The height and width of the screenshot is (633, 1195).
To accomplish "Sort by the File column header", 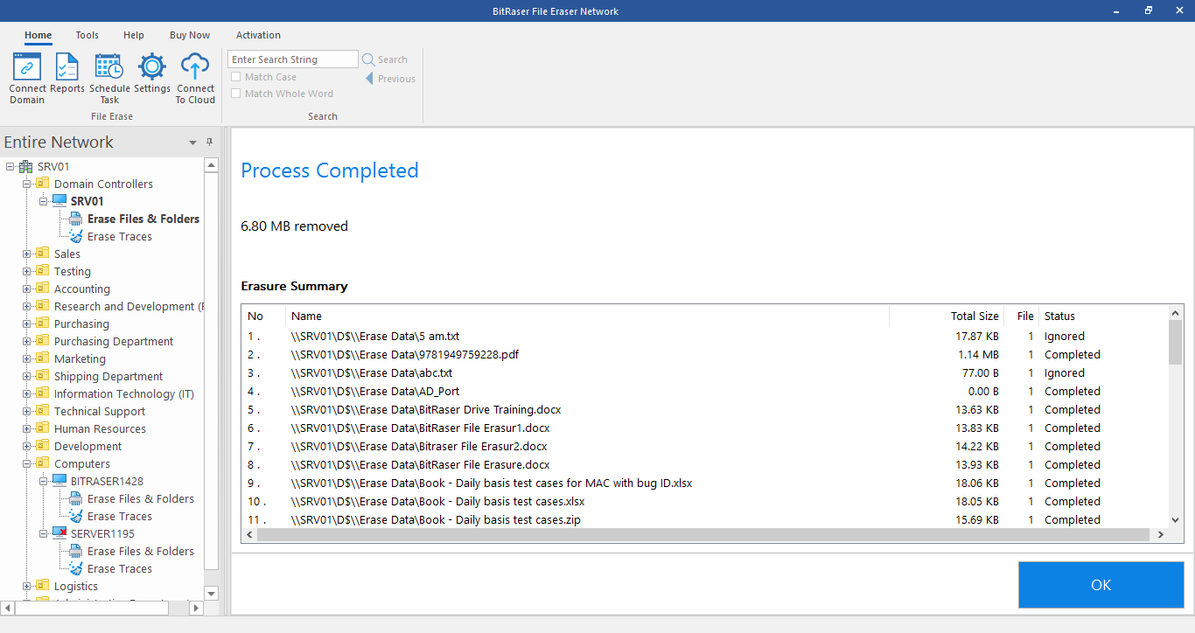I will click(x=1020, y=316).
